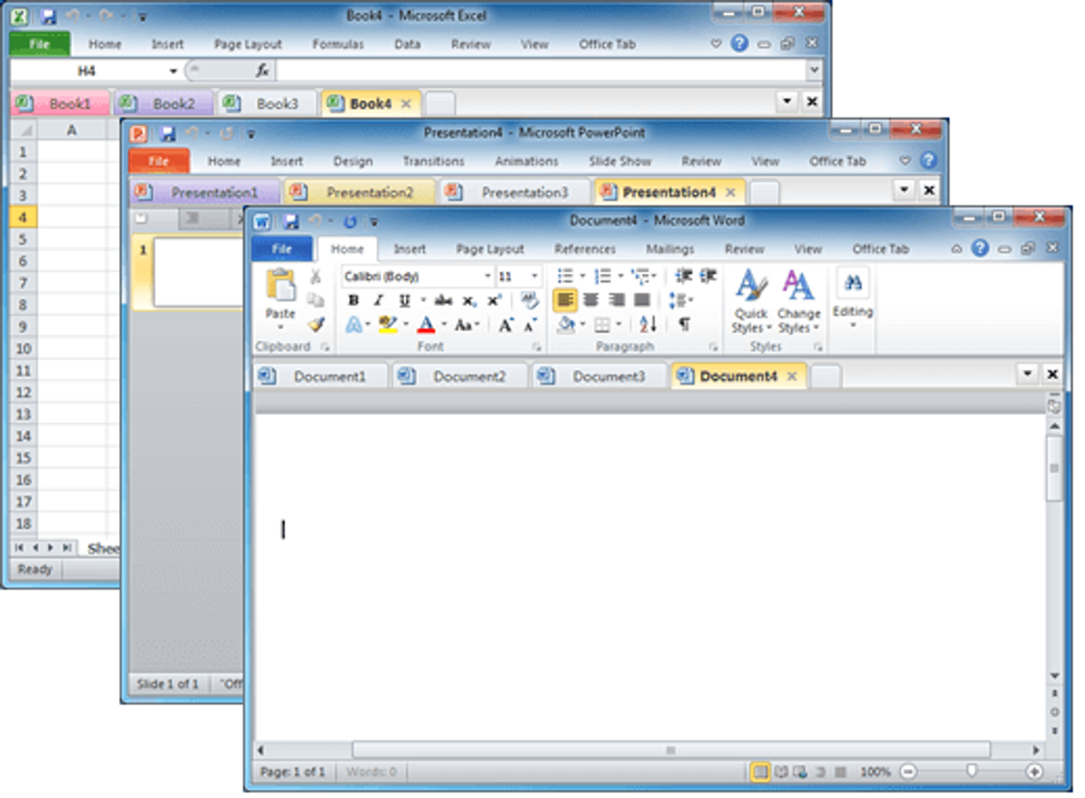1085x798 pixels.
Task: Click the File button in PowerPoint
Action: [159, 162]
